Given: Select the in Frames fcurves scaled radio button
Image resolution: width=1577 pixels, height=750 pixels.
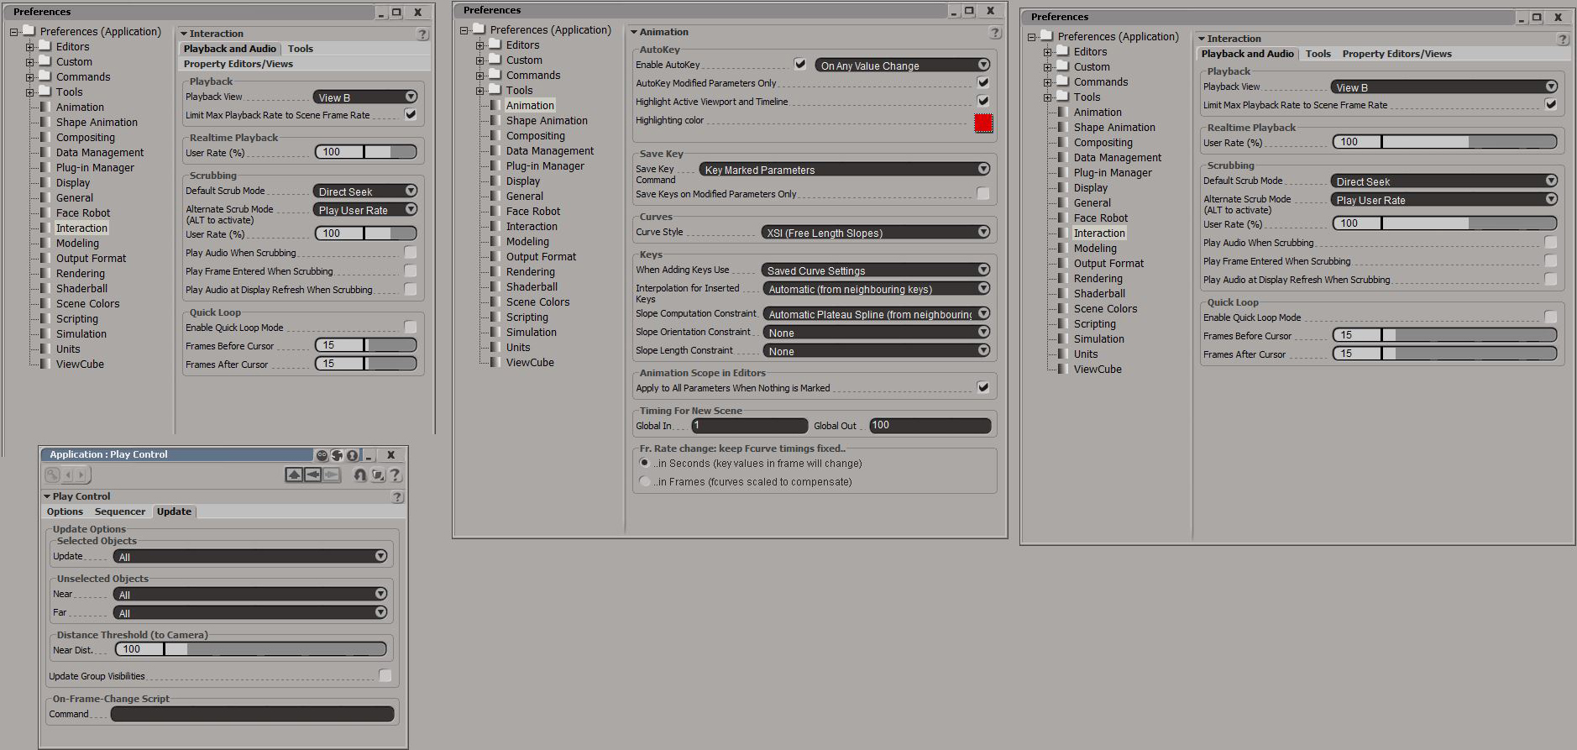Looking at the screenshot, I should 645,482.
